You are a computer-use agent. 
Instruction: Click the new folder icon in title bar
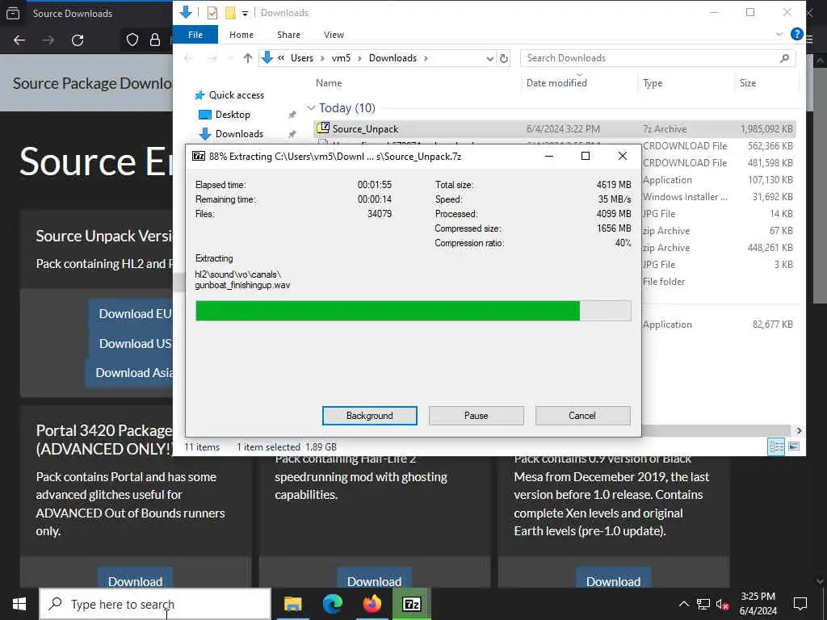(230, 13)
